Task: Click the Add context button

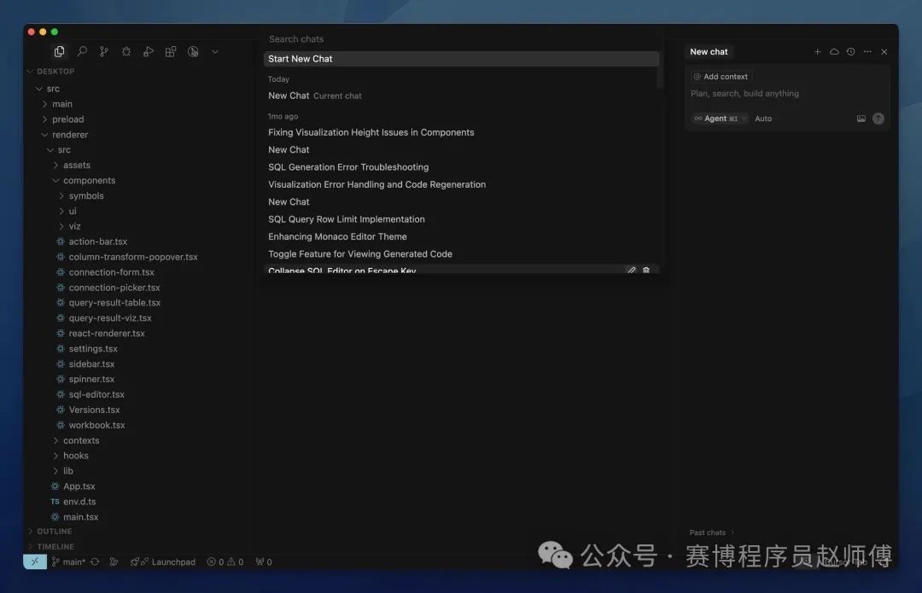Action: tap(721, 77)
